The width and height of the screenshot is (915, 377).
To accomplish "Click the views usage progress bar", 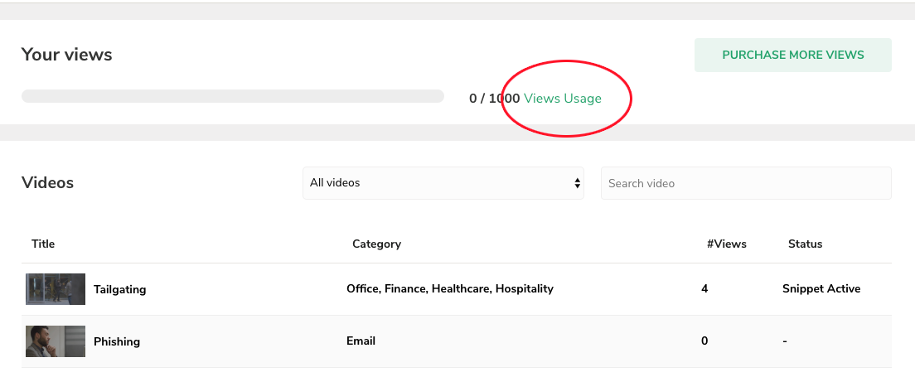I will tap(232, 96).
